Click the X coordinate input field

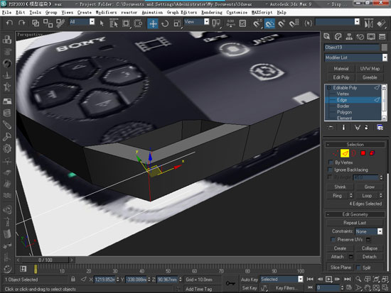[105, 280]
